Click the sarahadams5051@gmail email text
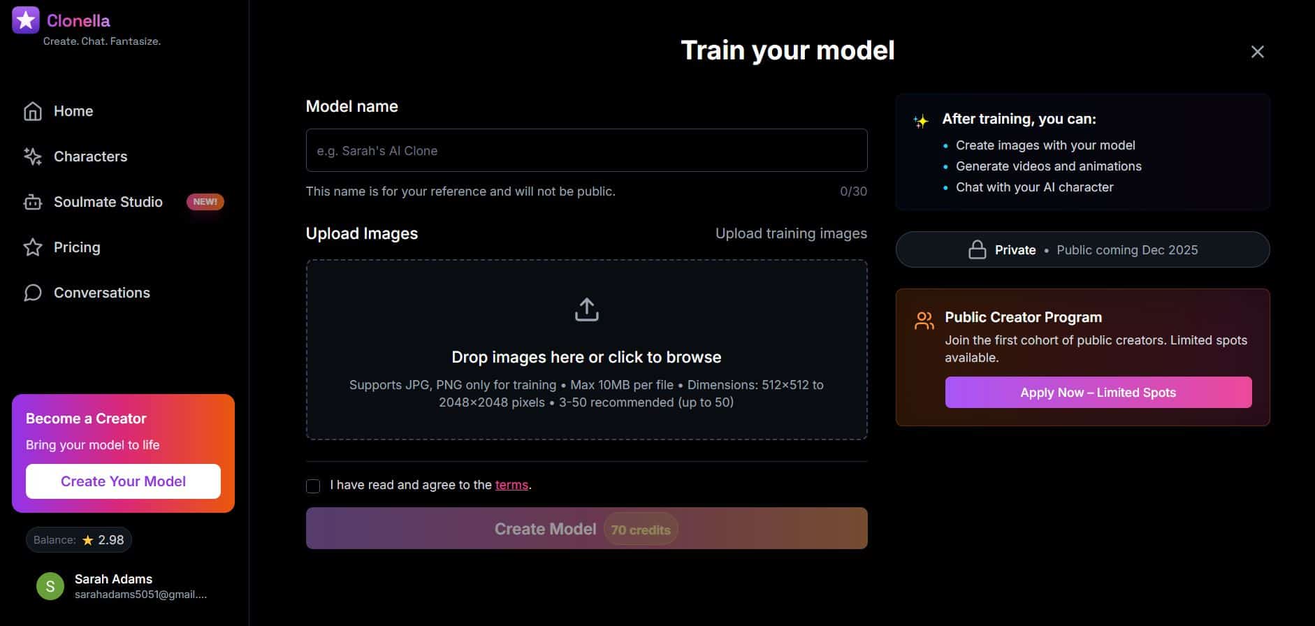The height and width of the screenshot is (626, 1315). click(x=140, y=595)
